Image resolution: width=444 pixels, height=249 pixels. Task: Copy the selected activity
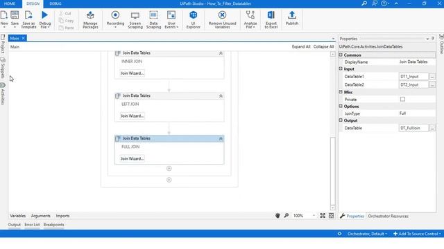click(x=67, y=21)
